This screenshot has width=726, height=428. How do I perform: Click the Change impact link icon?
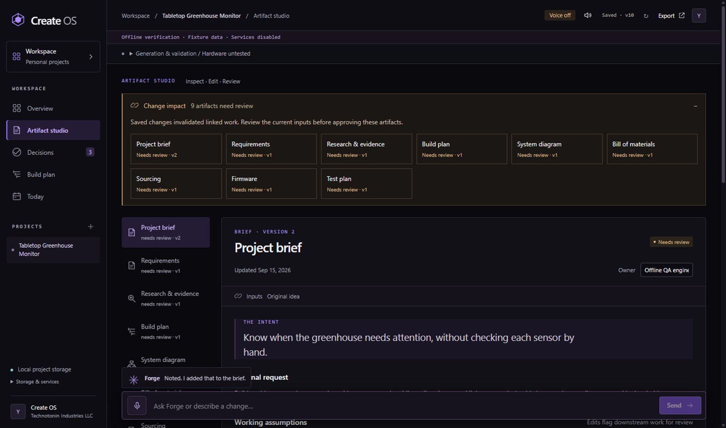coord(134,105)
